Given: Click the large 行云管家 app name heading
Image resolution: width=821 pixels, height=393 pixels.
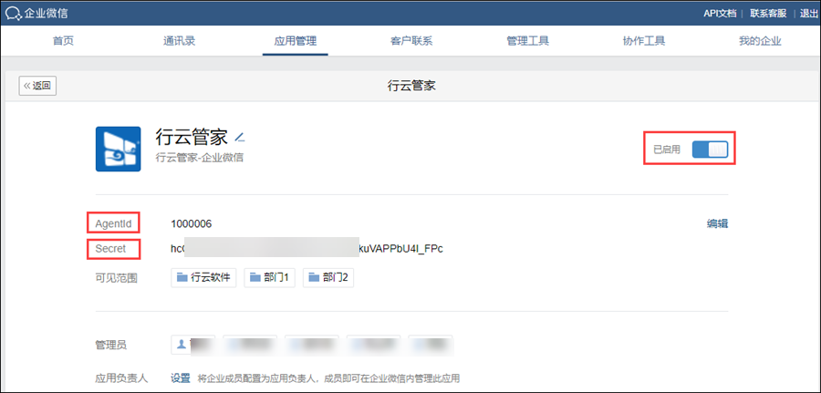Looking at the screenshot, I should point(192,137).
